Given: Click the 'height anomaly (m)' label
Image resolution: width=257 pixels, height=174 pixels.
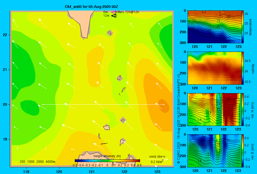Looking at the screenshot, I should pos(107,156).
